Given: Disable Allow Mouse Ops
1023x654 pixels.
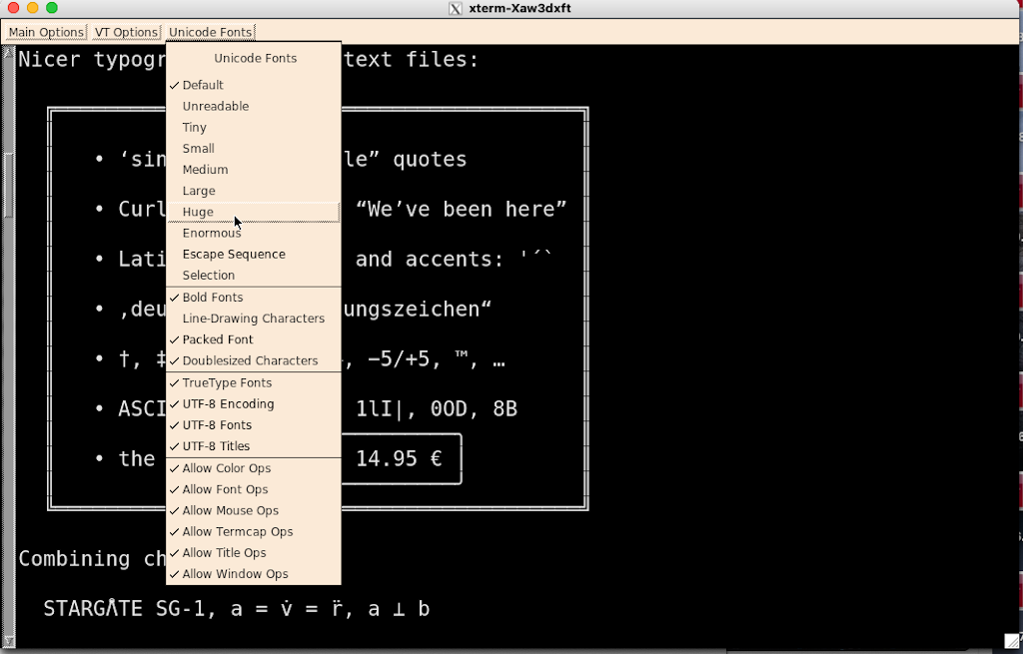Looking at the screenshot, I should [232, 510].
